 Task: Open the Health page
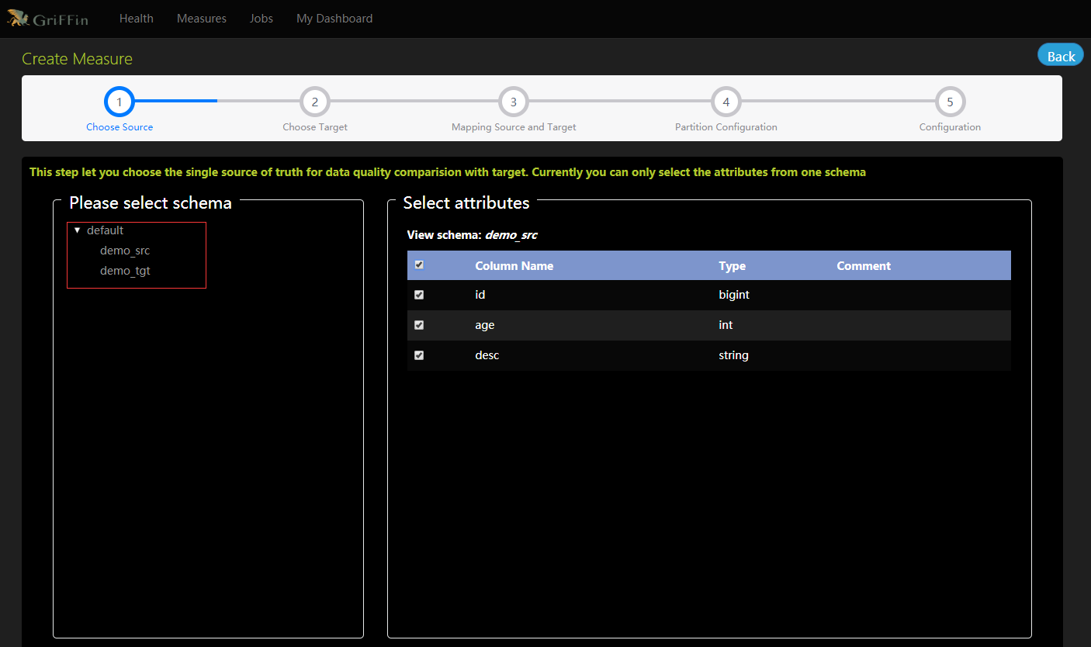(x=137, y=19)
